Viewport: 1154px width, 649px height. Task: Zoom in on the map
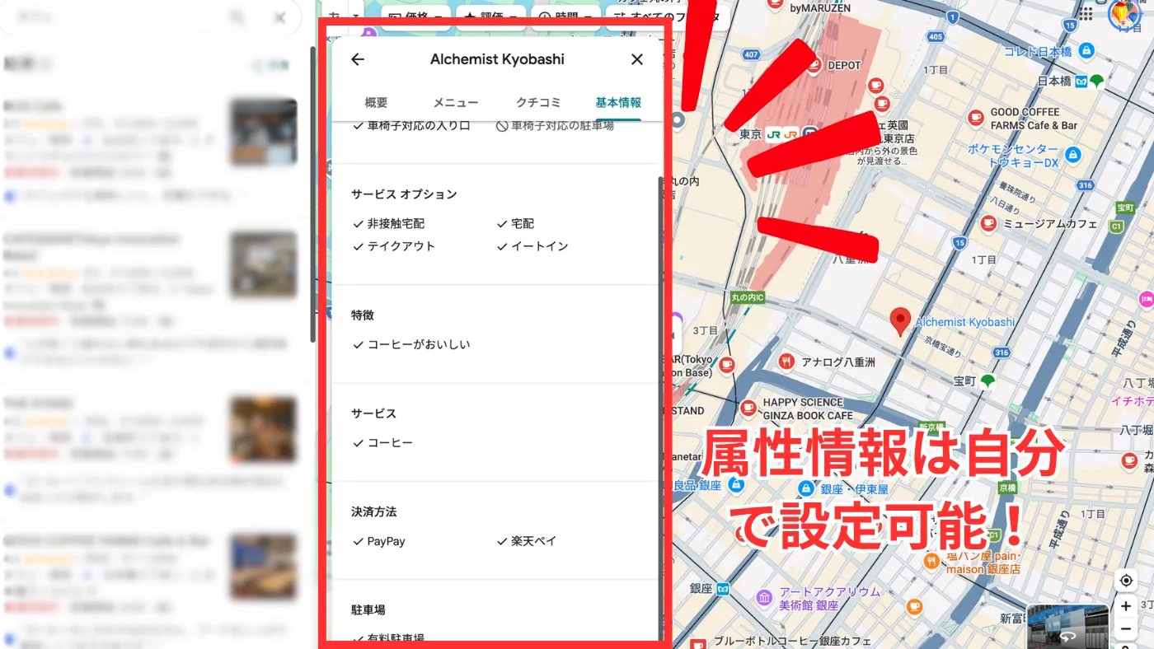[x=1126, y=606]
